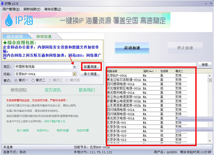Image resolution: width=214 pixels, height=155 pixels.
Task: Close the IP海 window
Action: [211, 3]
